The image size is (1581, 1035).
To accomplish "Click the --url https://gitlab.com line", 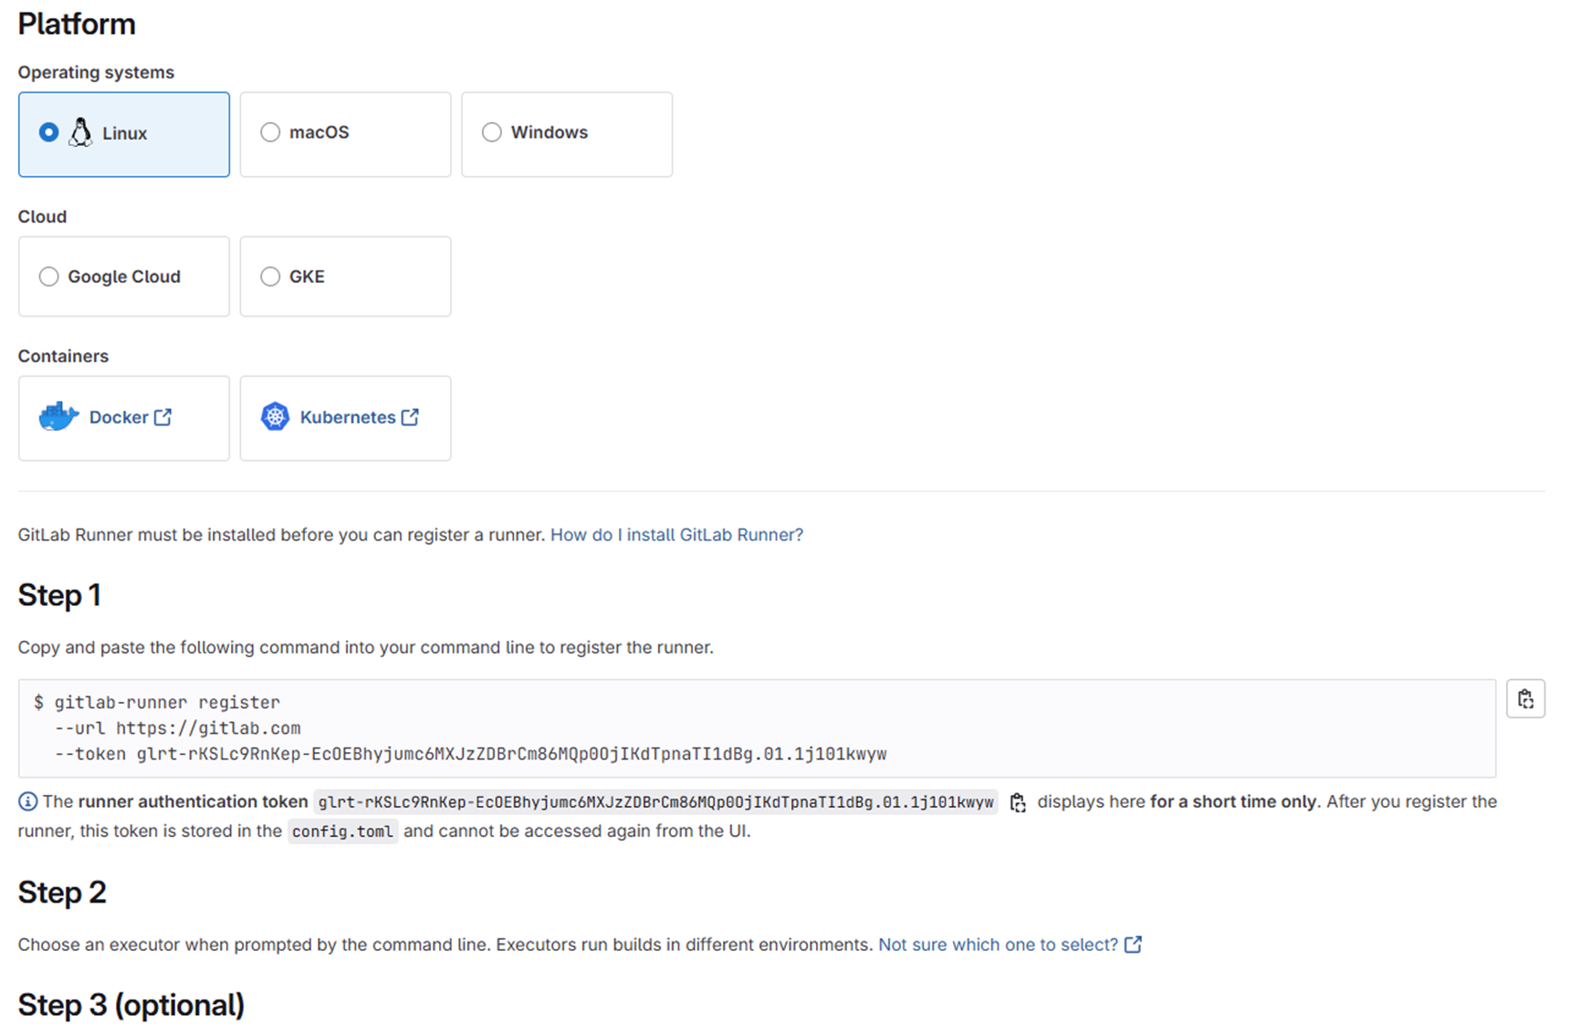I will click(177, 728).
